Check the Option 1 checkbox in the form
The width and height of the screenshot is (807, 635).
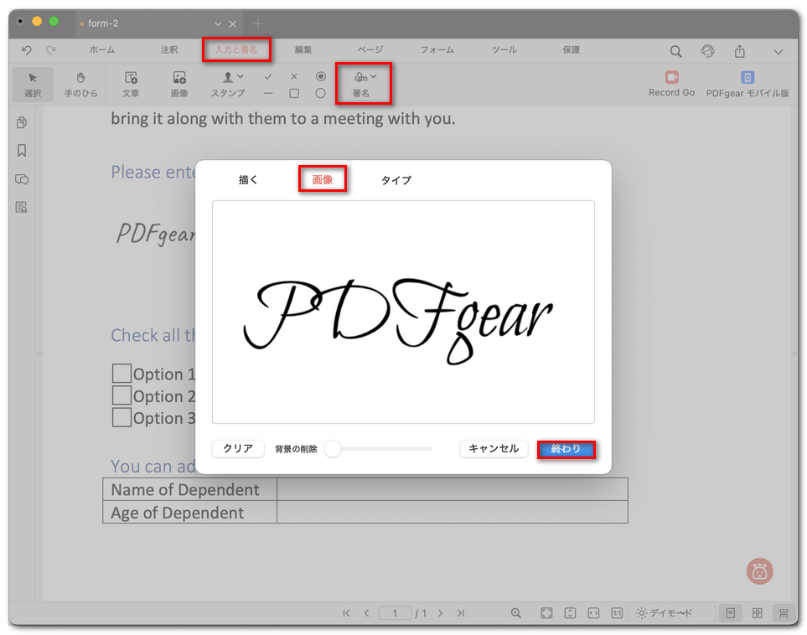point(121,373)
